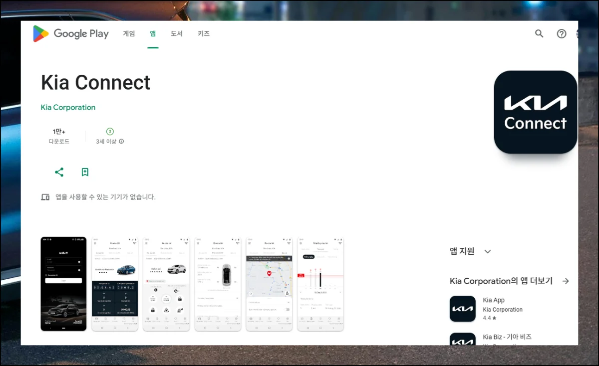
Task: Open the Google Play logo home link
Action: [x=71, y=34]
